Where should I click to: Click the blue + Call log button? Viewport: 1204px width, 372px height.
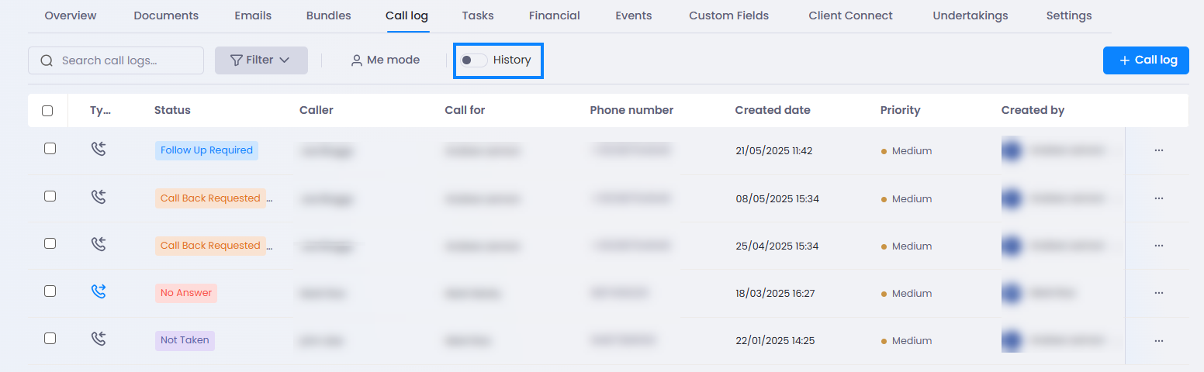tap(1146, 60)
